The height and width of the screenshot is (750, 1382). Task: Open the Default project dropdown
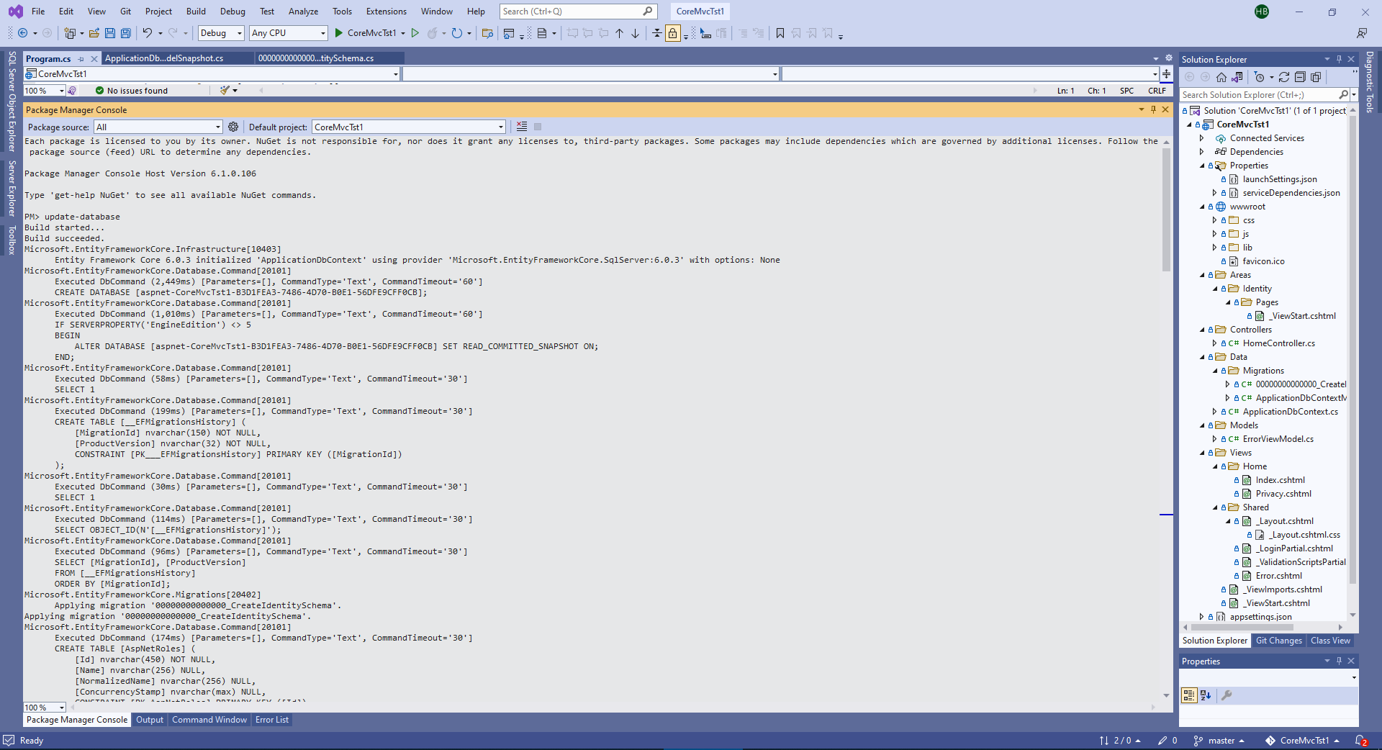coord(409,127)
